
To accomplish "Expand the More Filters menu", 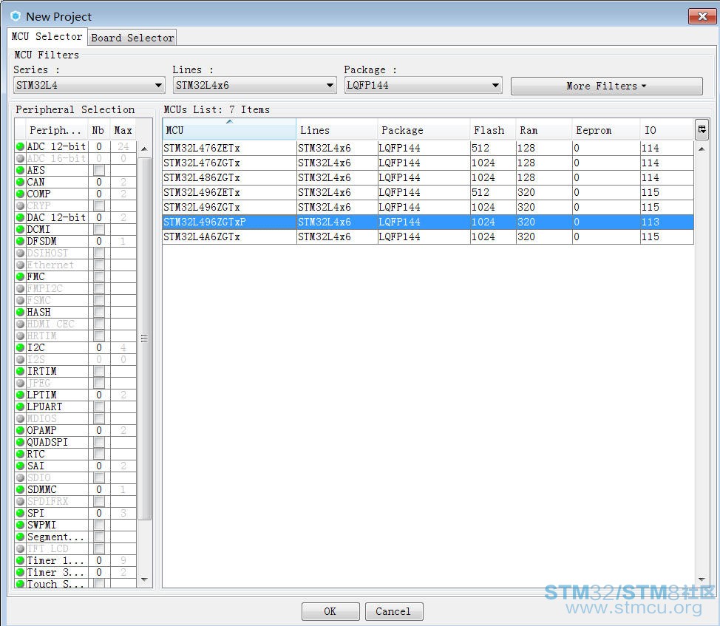I will click(x=607, y=86).
